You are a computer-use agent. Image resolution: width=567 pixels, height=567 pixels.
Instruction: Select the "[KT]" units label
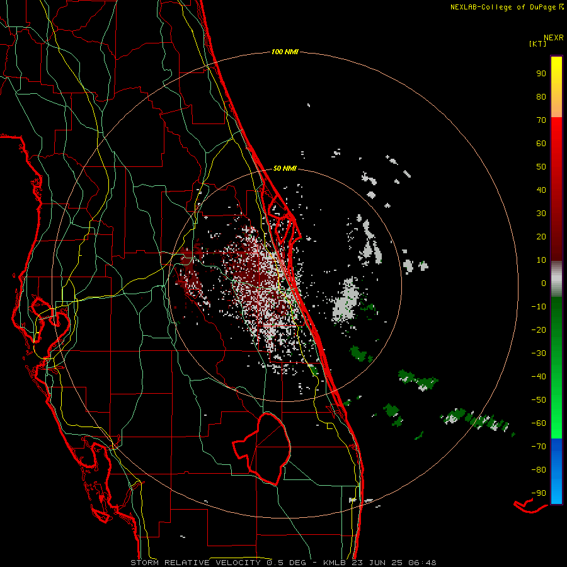pyautogui.click(x=538, y=43)
